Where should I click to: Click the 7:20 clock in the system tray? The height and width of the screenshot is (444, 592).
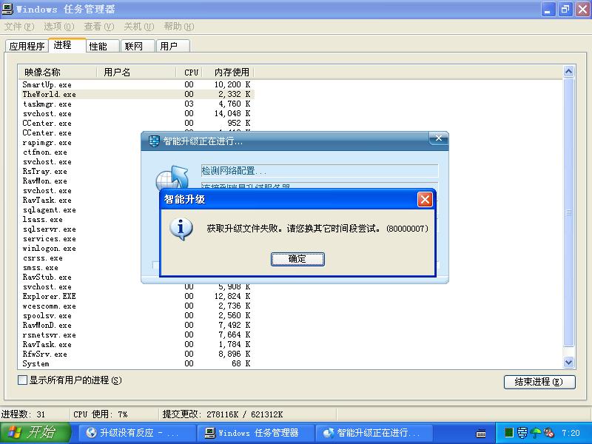[571, 433]
